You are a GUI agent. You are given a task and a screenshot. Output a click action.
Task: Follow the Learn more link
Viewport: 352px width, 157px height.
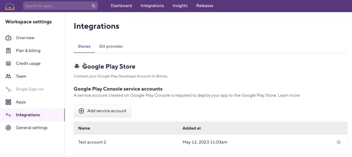pos(289,95)
